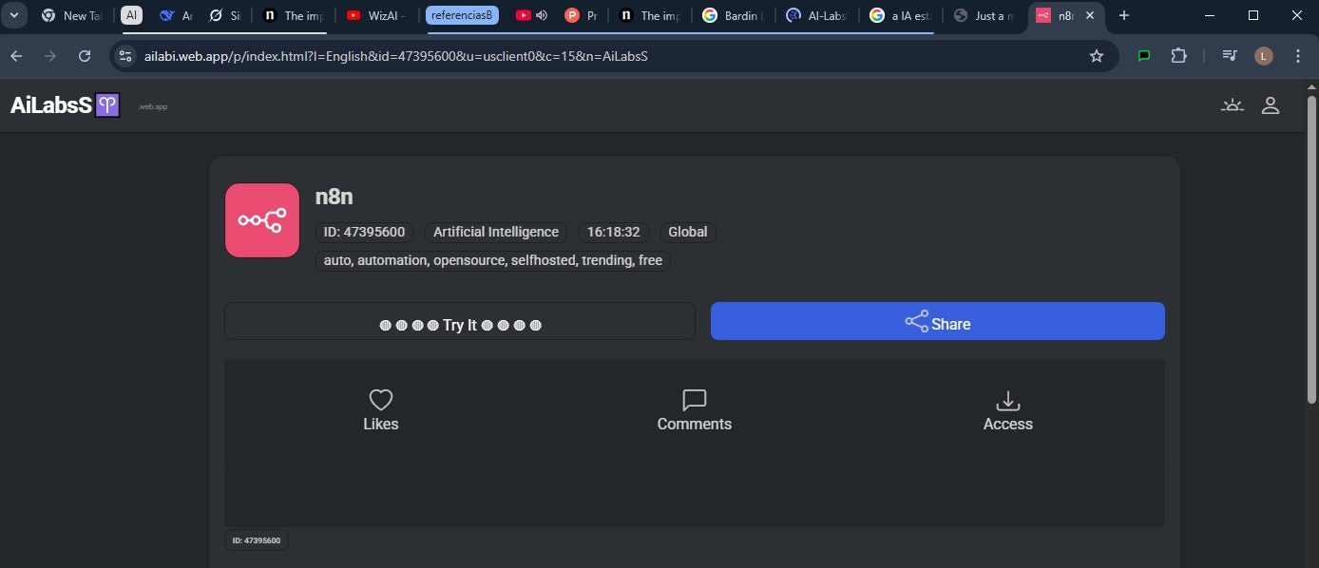Click the pink n8n app thumbnail

[x=262, y=220]
